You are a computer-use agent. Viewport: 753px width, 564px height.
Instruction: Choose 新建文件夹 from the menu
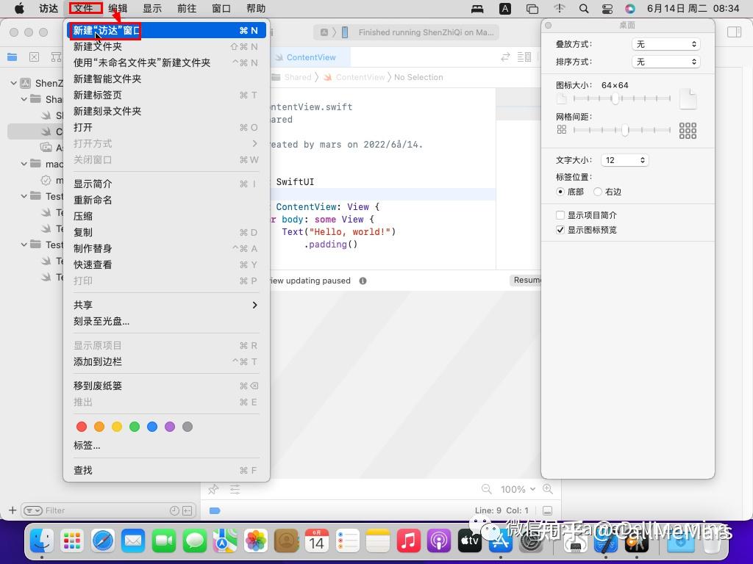pyautogui.click(x=166, y=46)
